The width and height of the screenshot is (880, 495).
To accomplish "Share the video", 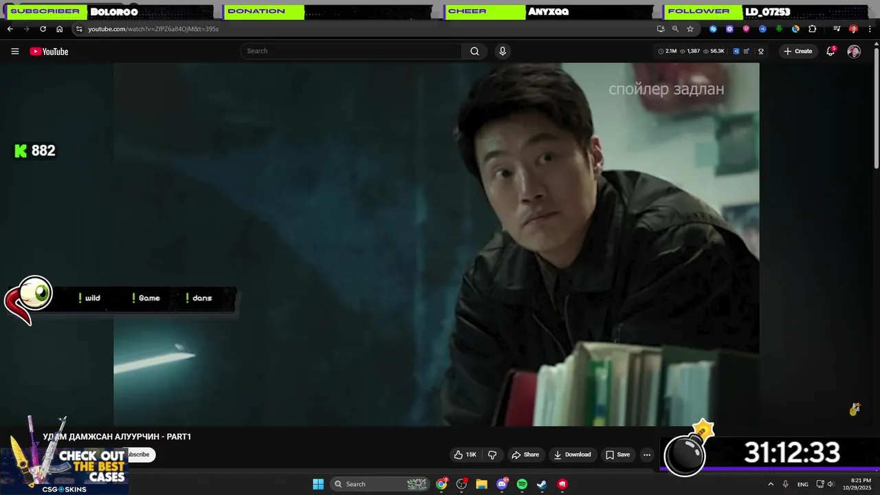I will click(525, 454).
